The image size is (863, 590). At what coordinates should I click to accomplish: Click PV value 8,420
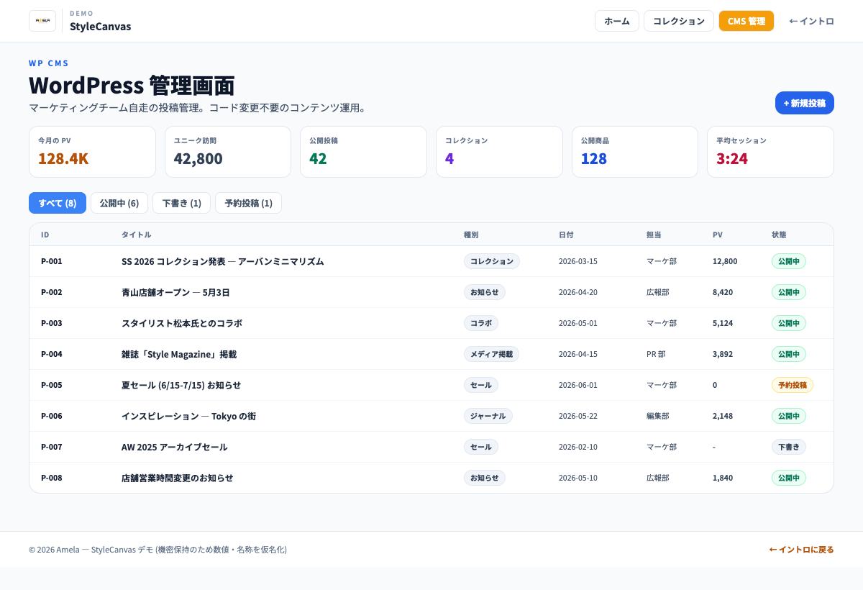coord(723,292)
